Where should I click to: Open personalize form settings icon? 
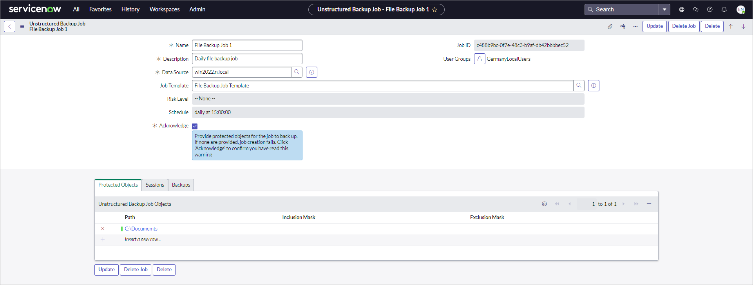tap(623, 27)
